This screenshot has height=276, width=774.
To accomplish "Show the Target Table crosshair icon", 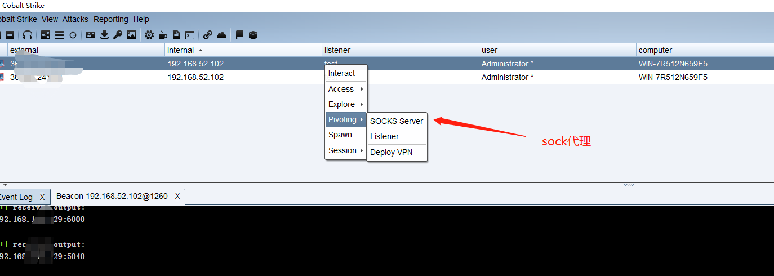I will tap(73, 35).
